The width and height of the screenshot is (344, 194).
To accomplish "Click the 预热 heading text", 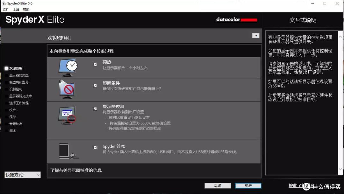I will 107,62.
